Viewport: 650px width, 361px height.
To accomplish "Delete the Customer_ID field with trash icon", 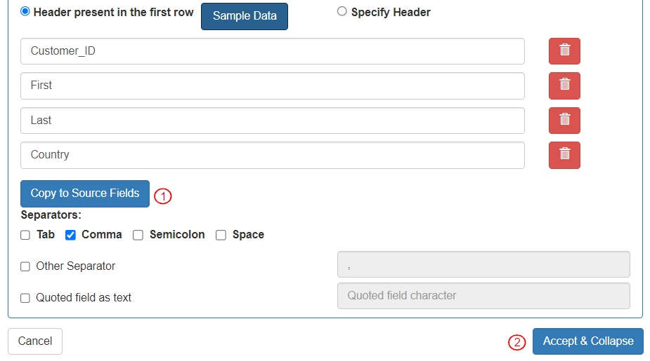I will coord(564,50).
